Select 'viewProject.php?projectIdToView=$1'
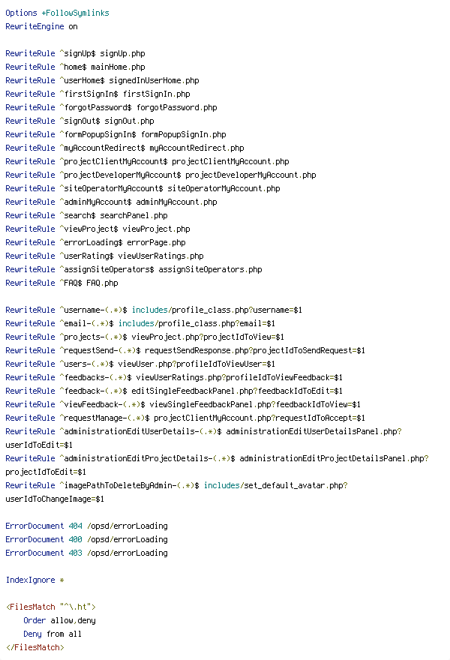 point(208,336)
